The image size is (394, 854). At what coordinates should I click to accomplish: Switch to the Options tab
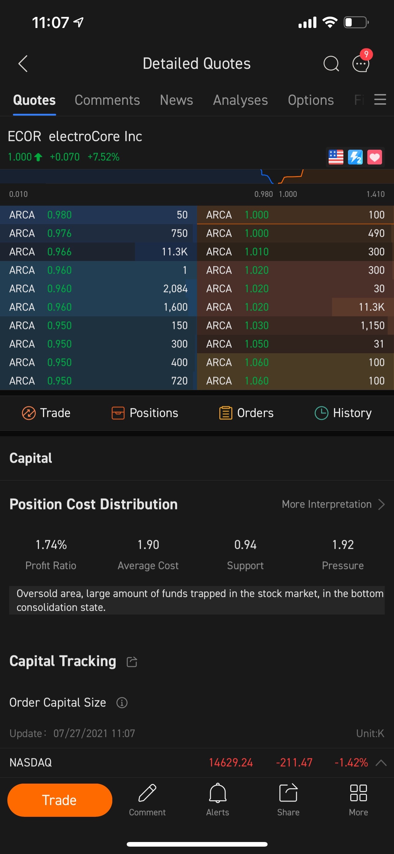311,100
